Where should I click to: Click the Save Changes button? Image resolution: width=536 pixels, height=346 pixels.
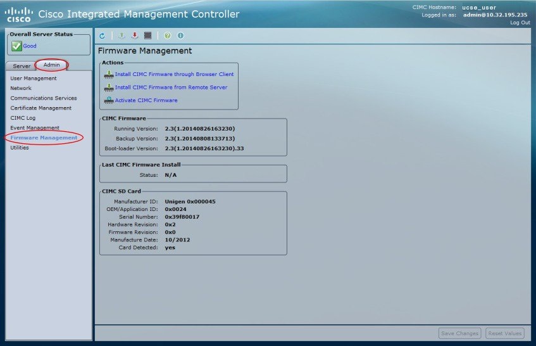pos(460,333)
